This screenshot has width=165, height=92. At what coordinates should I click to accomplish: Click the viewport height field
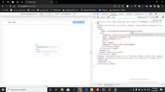[50, 14]
